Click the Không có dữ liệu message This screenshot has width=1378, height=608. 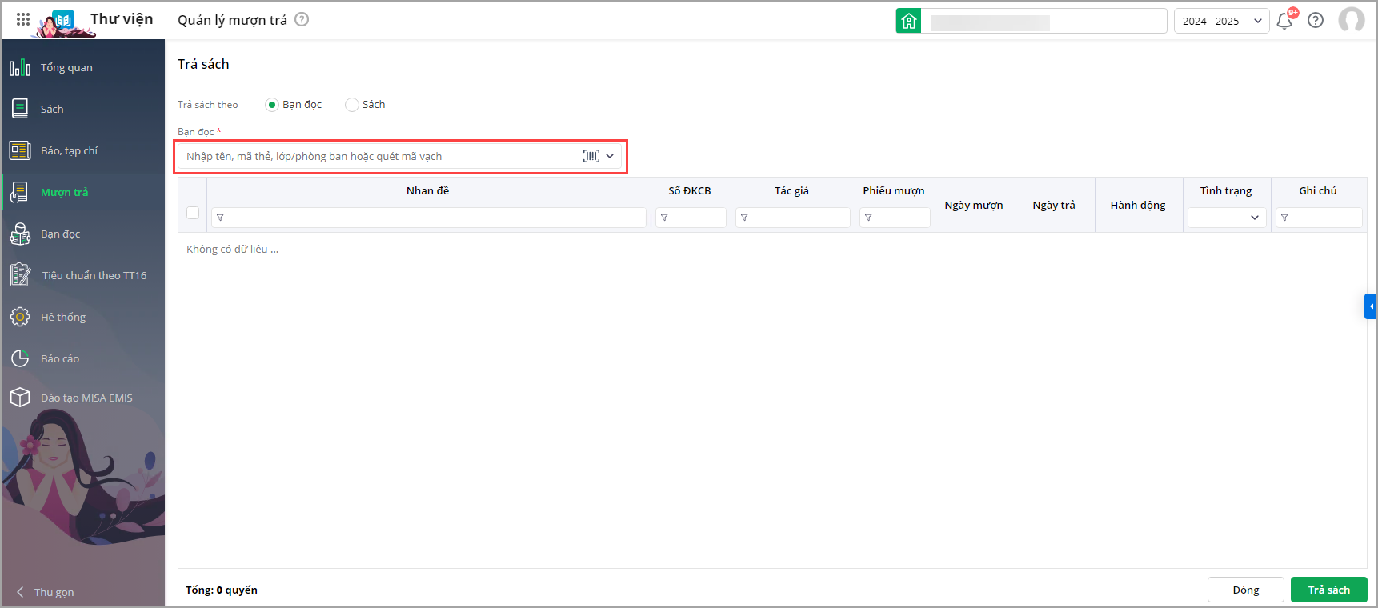[x=233, y=249]
